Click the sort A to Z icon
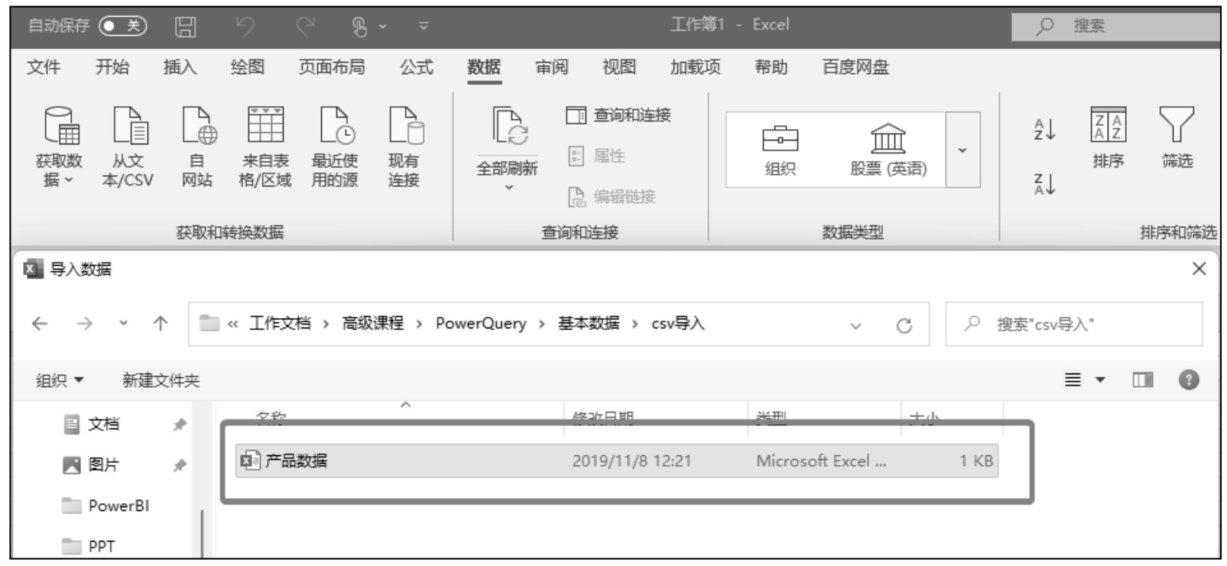Screen dimensions: 1227x566 [1045, 130]
